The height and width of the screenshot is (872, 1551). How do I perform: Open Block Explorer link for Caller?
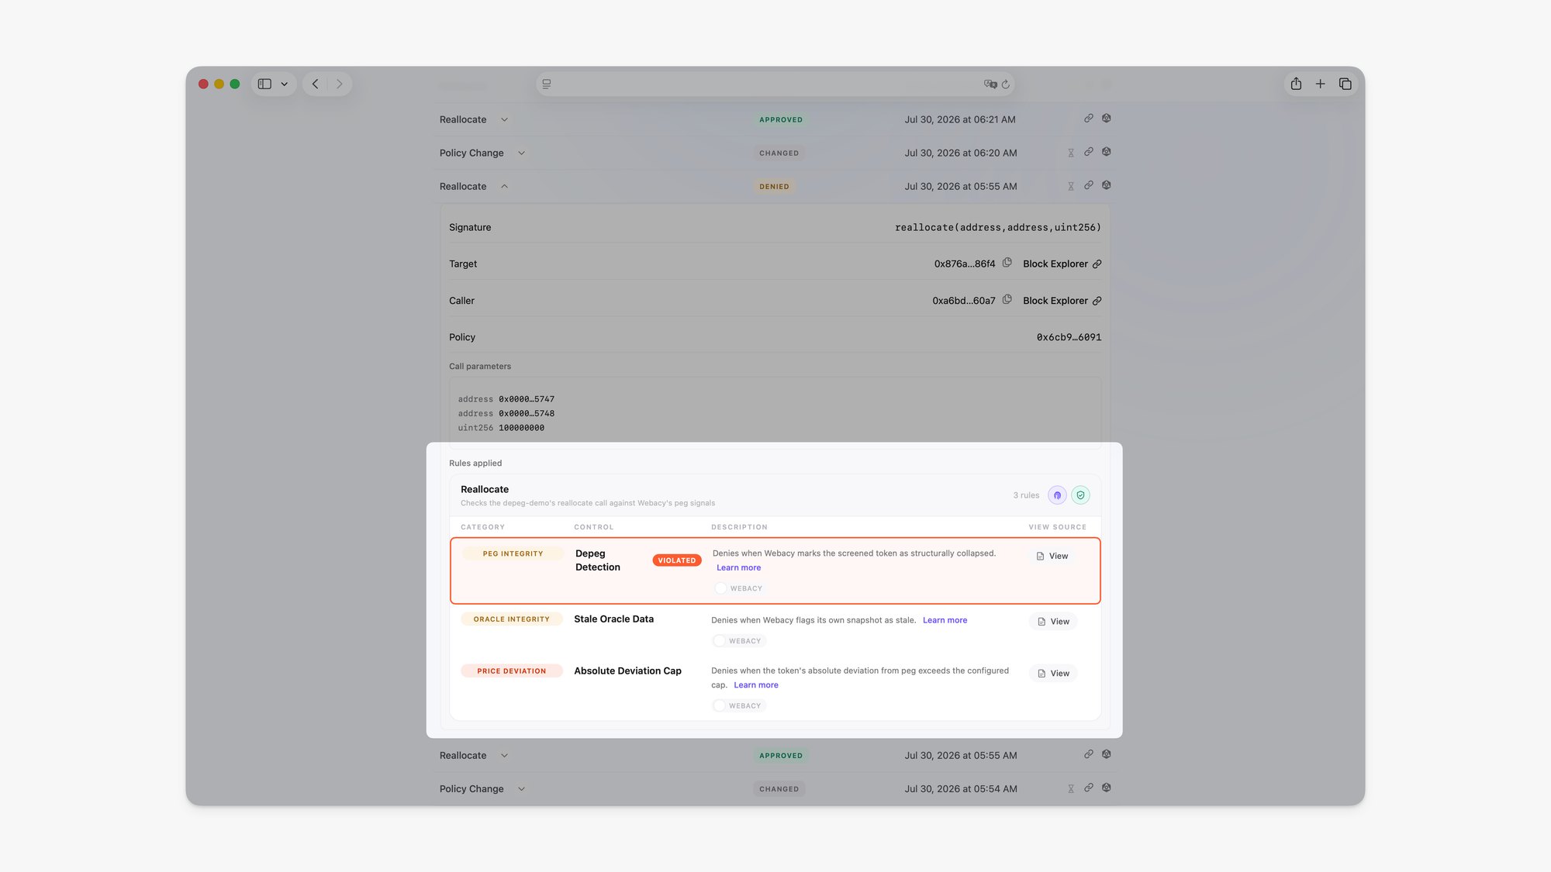click(x=1062, y=301)
